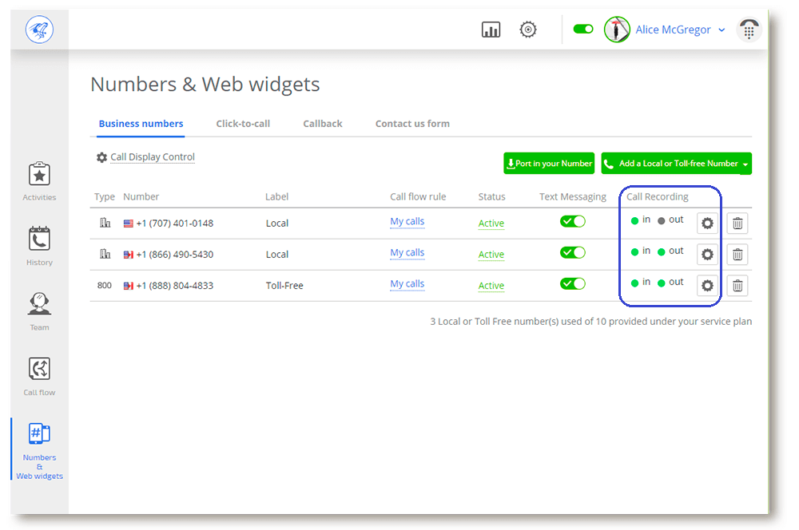799x530 pixels.
Task: Open the statistics bar chart icon
Action: click(x=491, y=30)
